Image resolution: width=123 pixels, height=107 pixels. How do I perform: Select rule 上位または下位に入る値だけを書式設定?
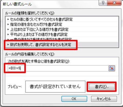tap(62, 29)
